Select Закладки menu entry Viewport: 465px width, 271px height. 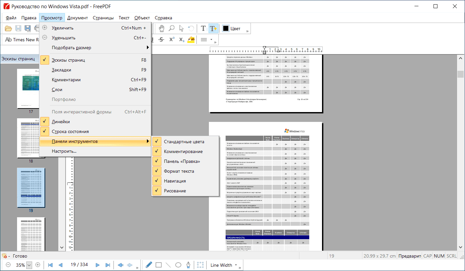(x=95, y=70)
